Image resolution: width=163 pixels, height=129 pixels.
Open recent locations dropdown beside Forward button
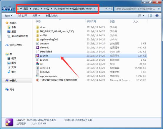click(x=14, y=9)
